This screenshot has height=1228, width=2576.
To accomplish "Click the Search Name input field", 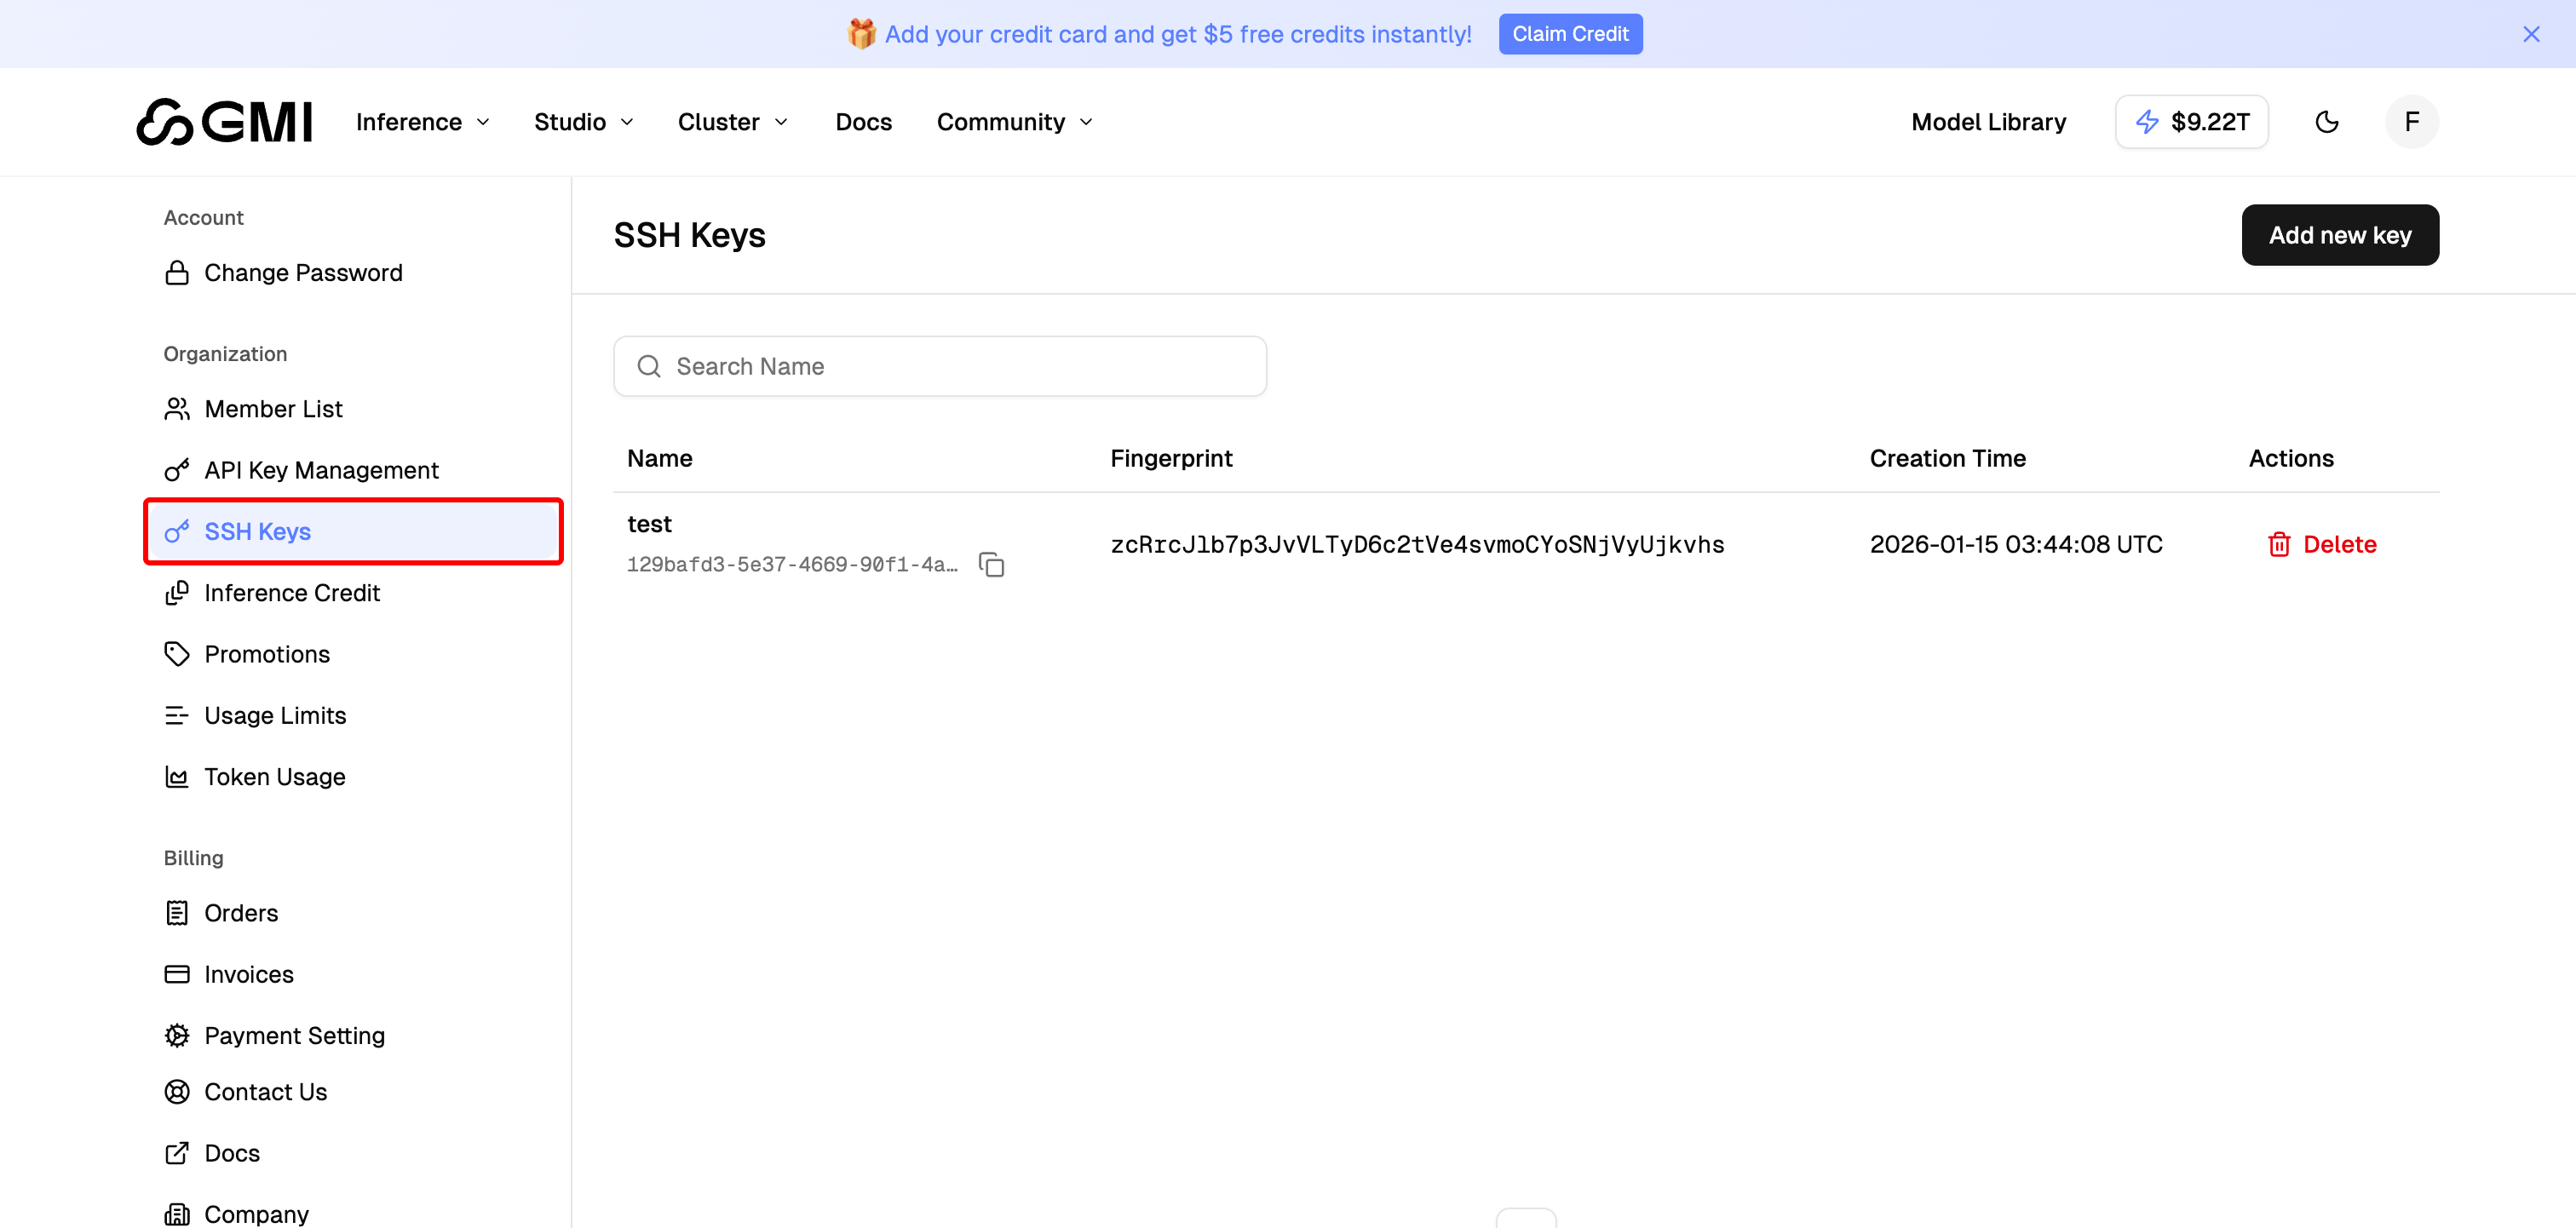I will [940, 367].
